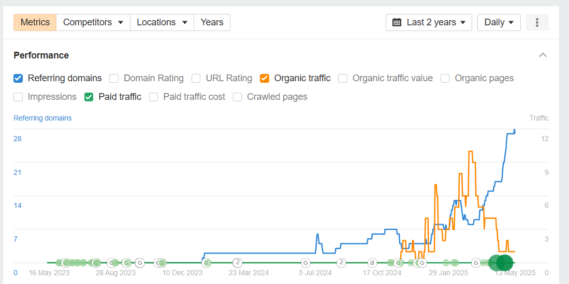Open the Competitors dropdown tab
The height and width of the screenshot is (284, 569).
(x=93, y=22)
